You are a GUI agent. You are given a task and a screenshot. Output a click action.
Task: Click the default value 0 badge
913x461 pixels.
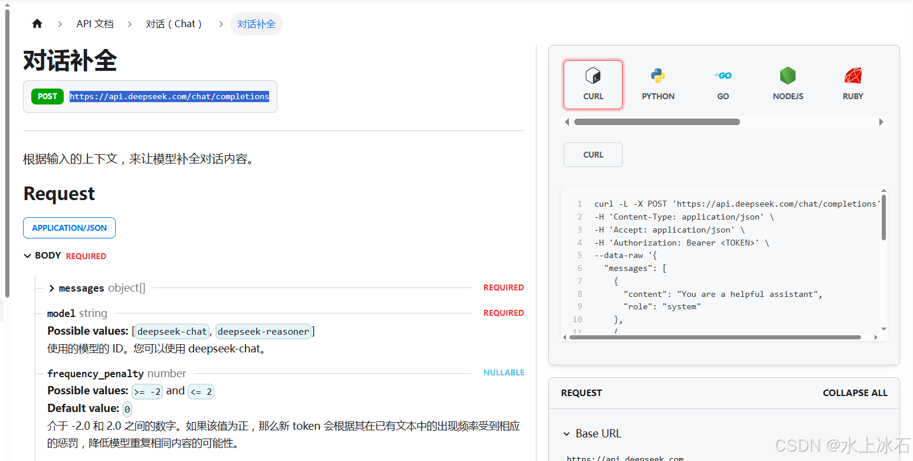click(x=127, y=408)
